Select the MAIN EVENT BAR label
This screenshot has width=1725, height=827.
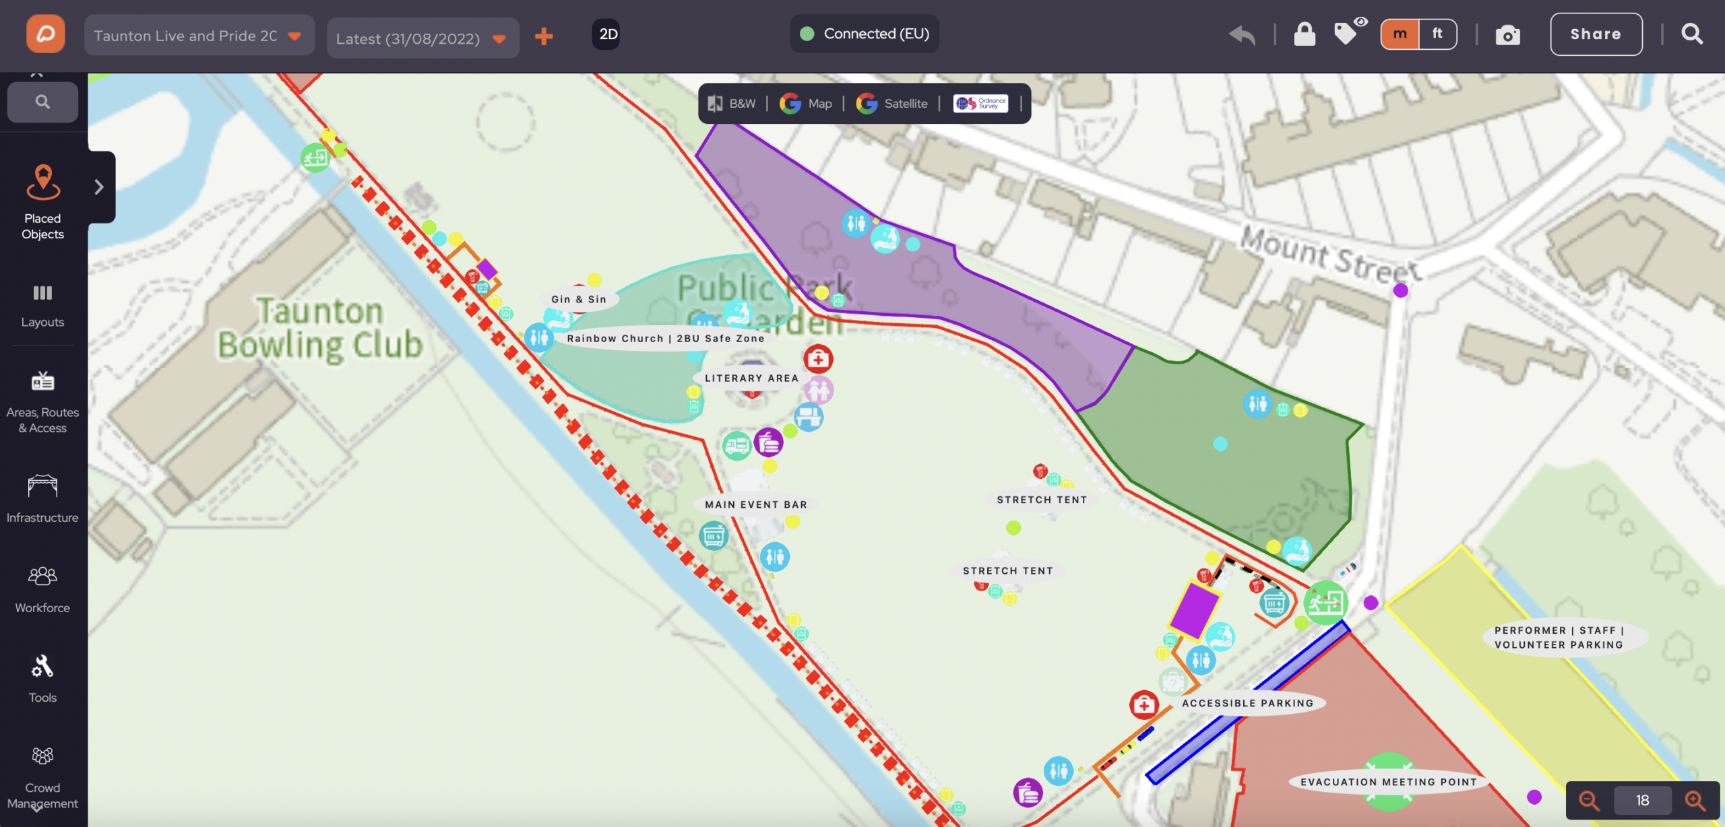point(756,504)
